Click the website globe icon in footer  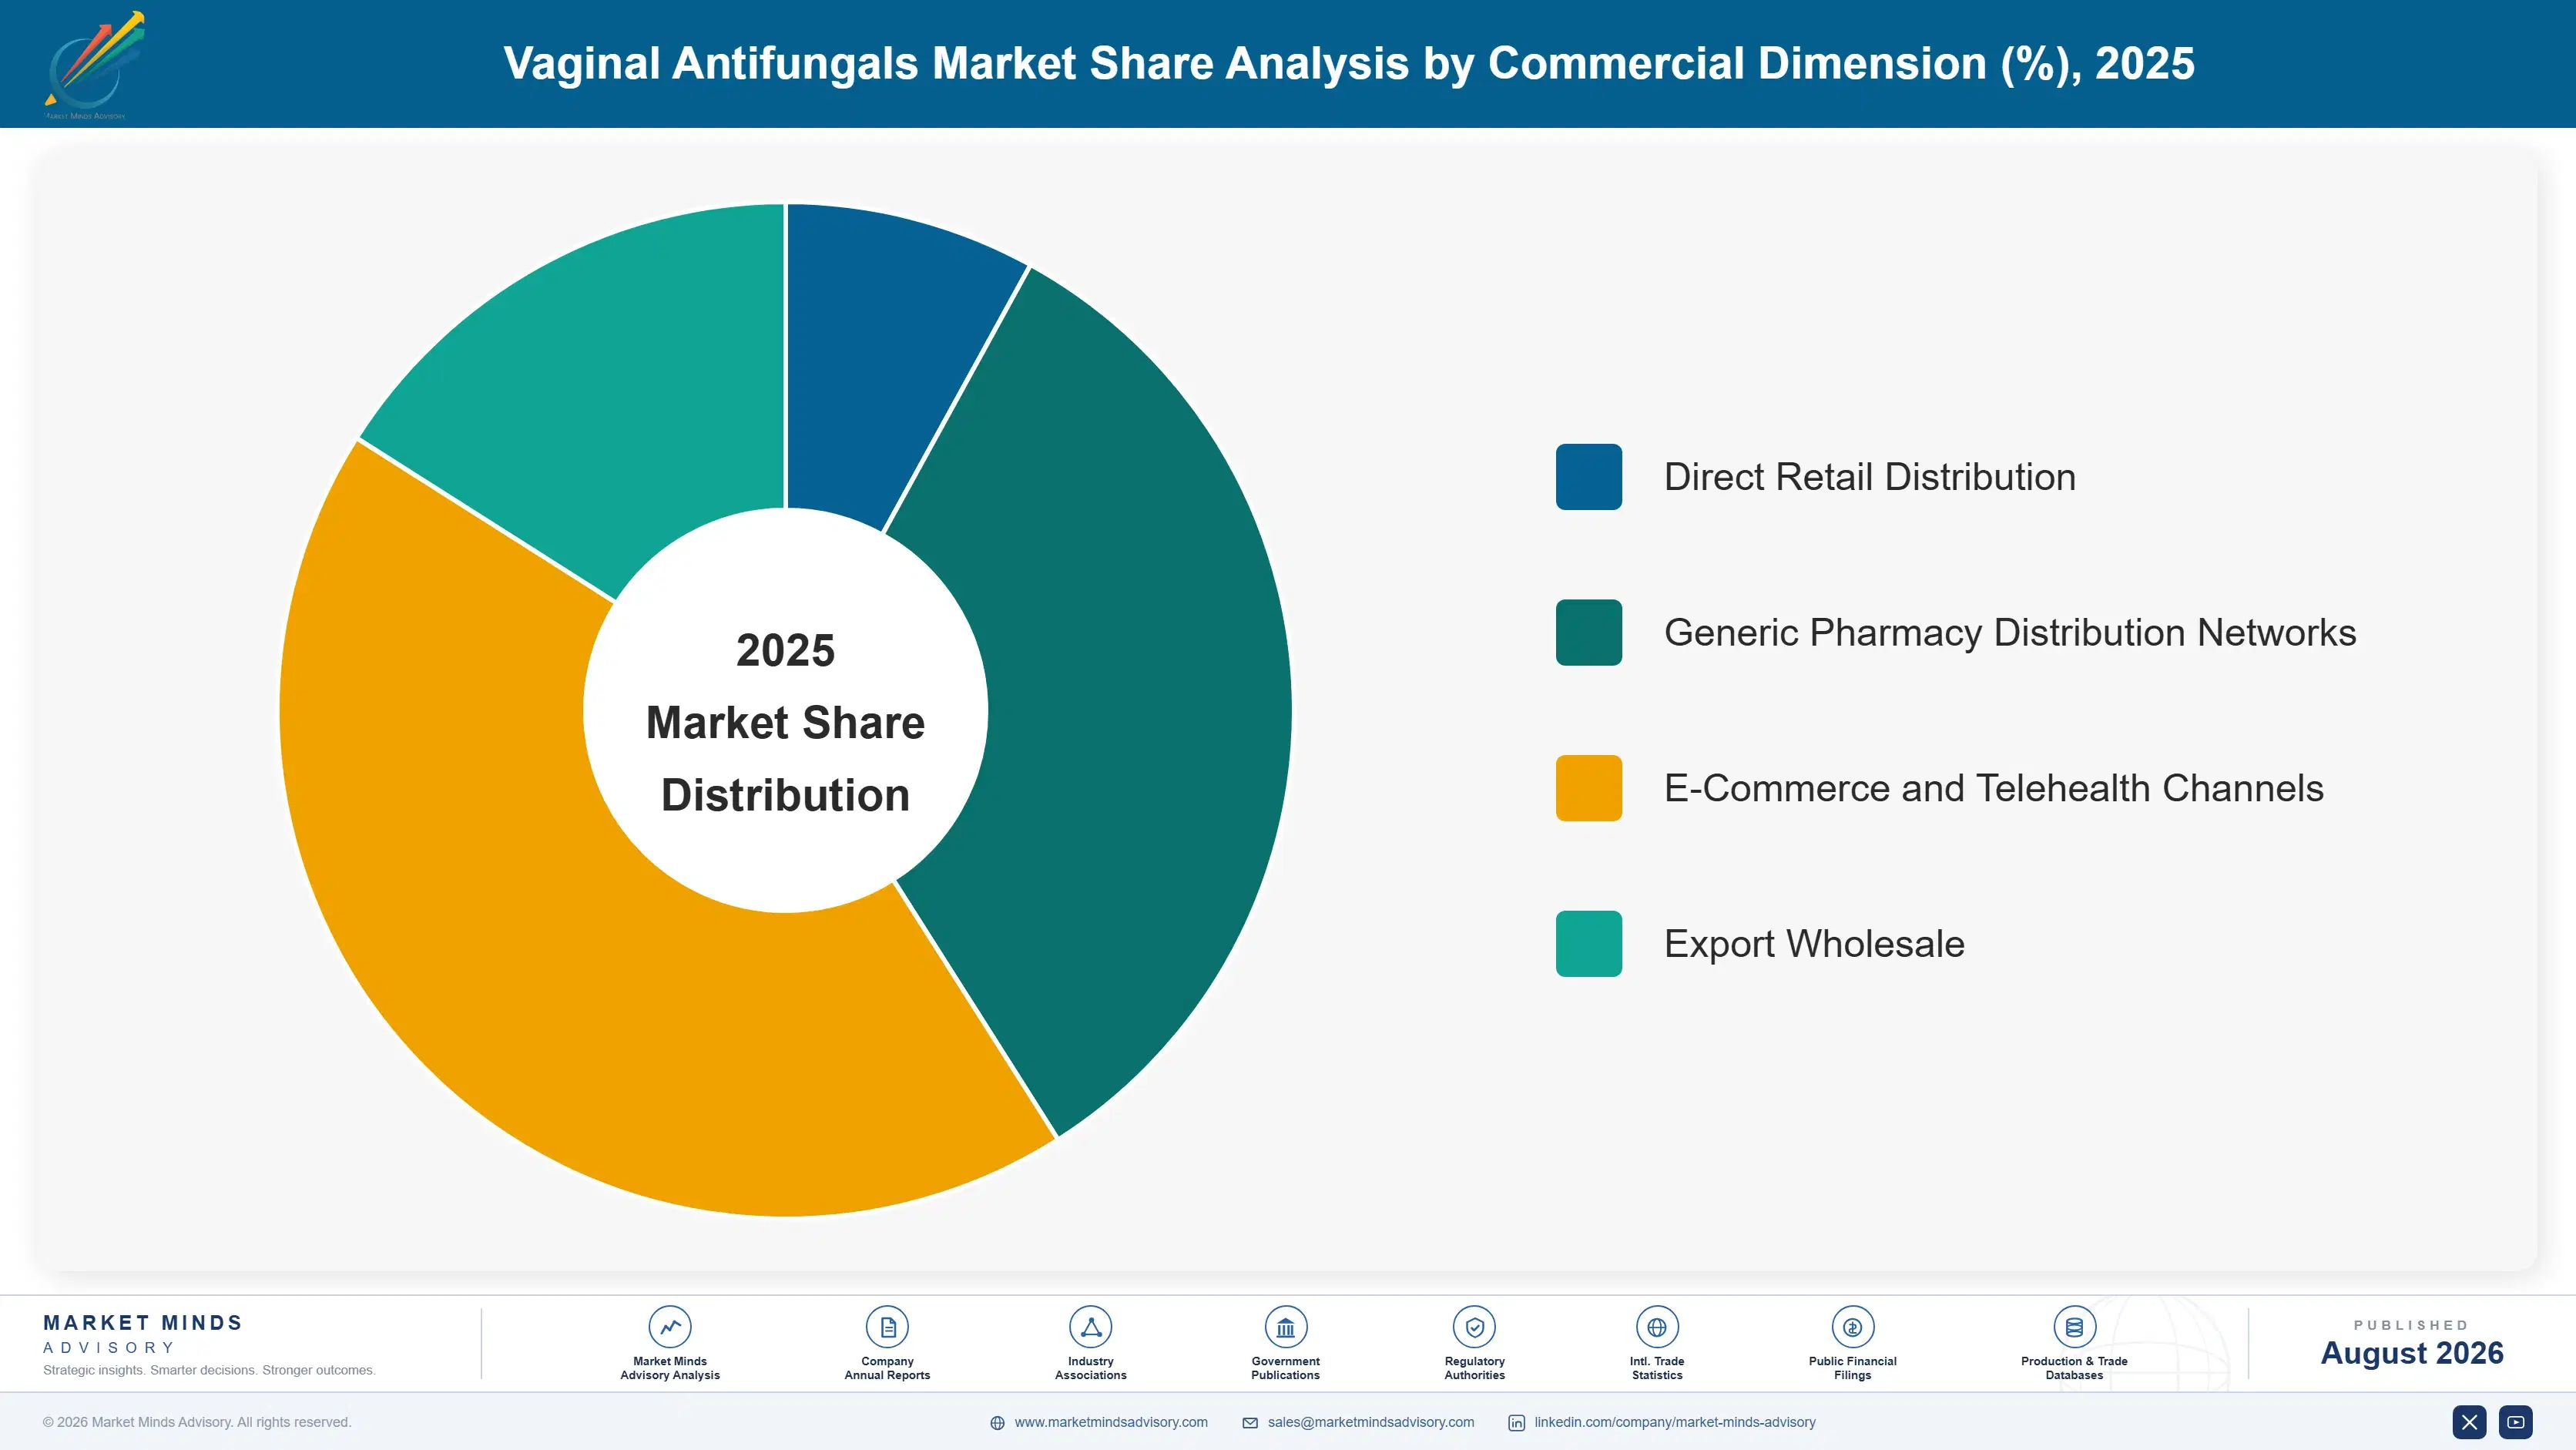tap(997, 1423)
